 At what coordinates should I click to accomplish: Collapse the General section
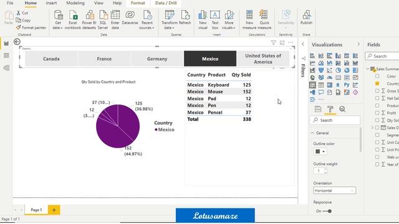tap(312, 133)
